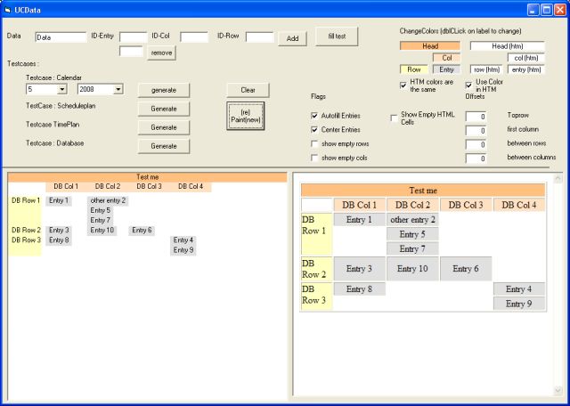Enable show empty cols option

click(x=315, y=158)
